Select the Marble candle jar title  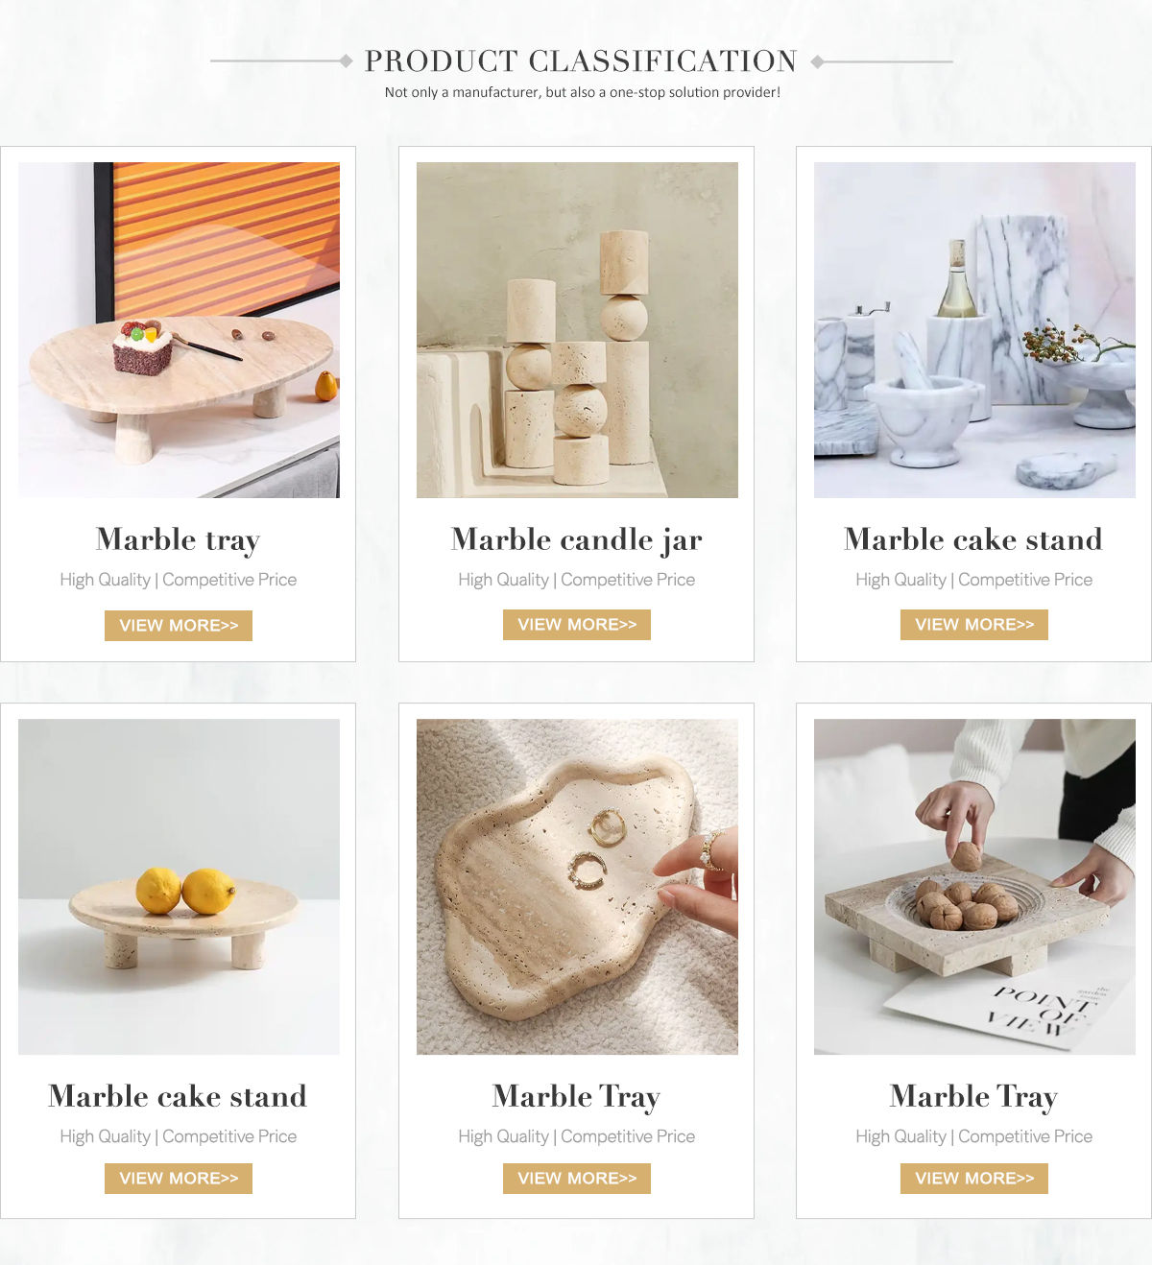[577, 540]
